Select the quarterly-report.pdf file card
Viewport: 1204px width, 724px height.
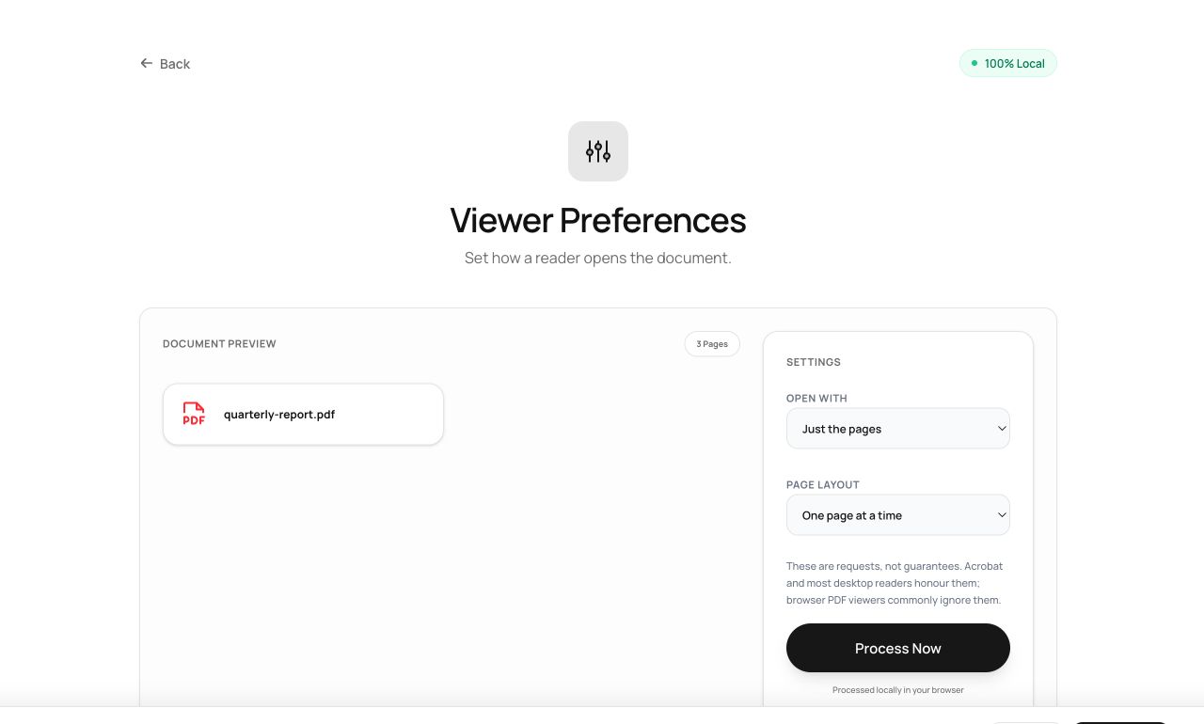[303, 414]
